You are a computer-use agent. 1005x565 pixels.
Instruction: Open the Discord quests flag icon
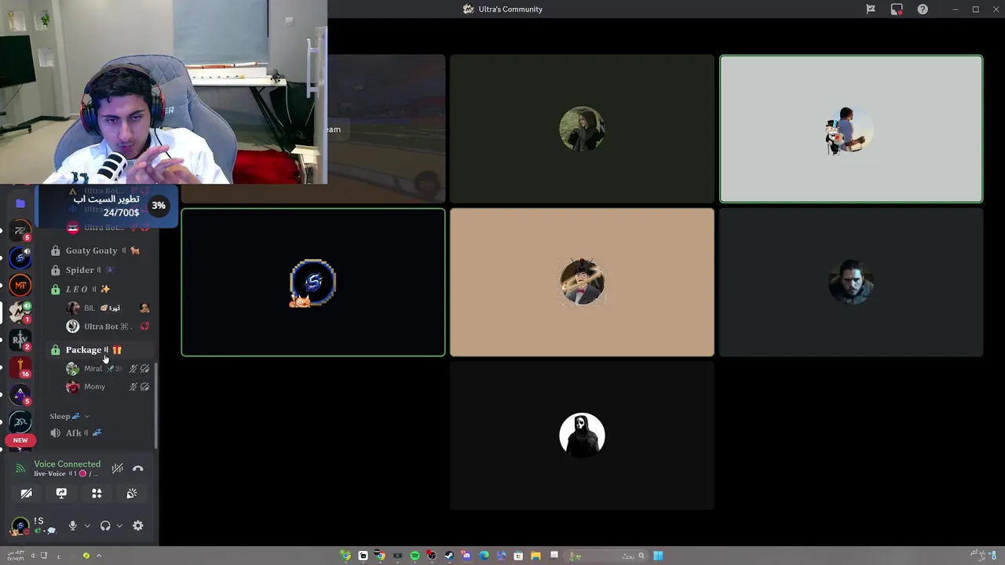click(871, 9)
